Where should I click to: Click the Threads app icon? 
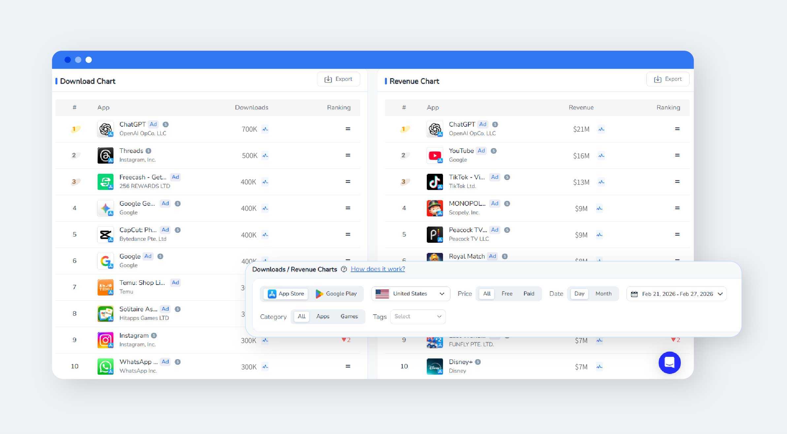105,155
